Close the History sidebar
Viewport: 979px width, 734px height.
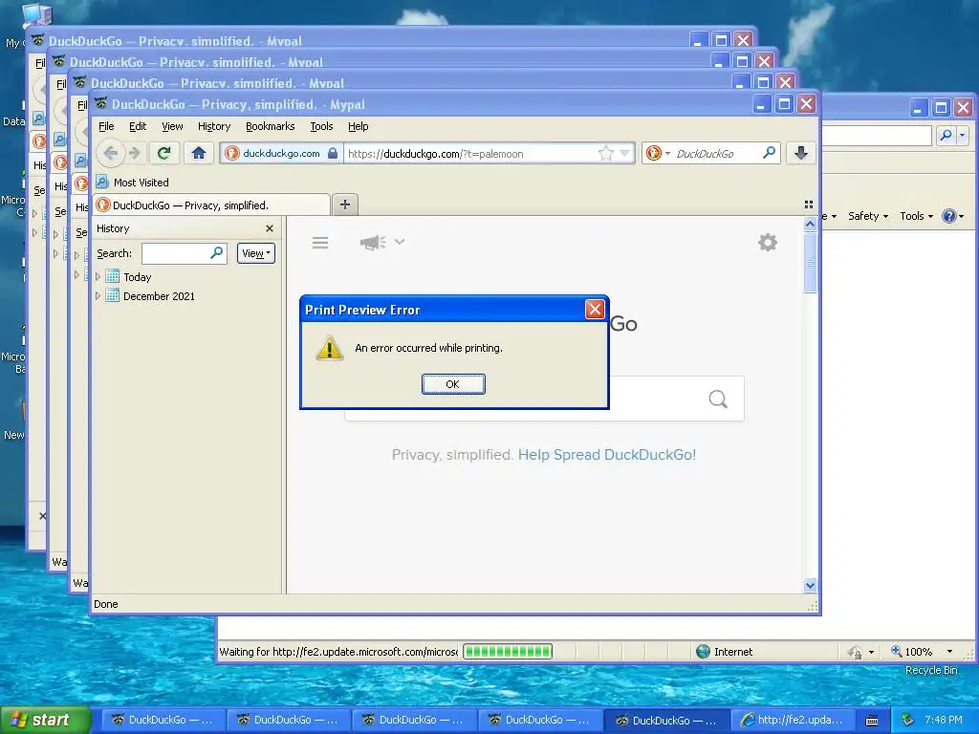click(x=270, y=228)
